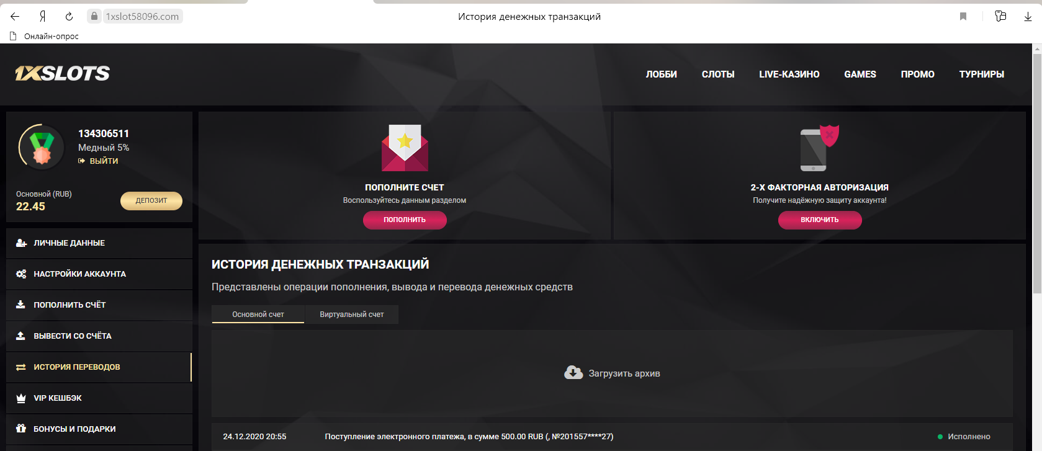Open the ПРОМО menu item
This screenshot has height=451, width=1042.
pyautogui.click(x=918, y=74)
